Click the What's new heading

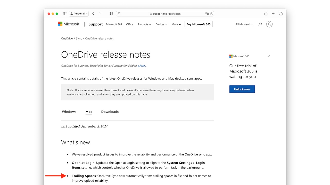click(76, 142)
